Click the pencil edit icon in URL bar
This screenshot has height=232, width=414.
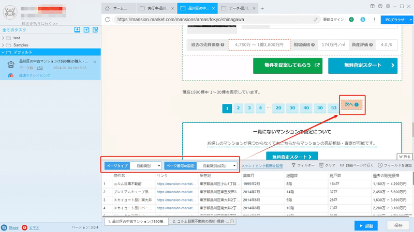316,20
